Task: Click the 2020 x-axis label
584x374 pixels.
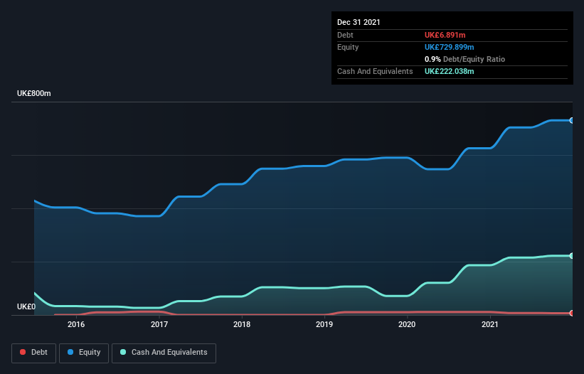Action: tap(407, 324)
